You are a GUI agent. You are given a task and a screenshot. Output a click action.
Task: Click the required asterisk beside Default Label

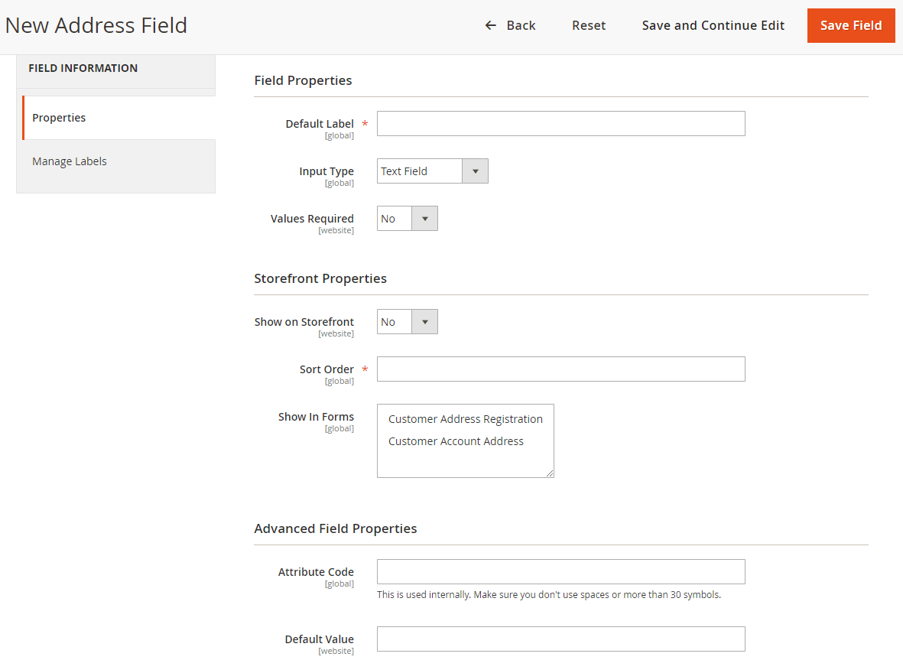(363, 122)
